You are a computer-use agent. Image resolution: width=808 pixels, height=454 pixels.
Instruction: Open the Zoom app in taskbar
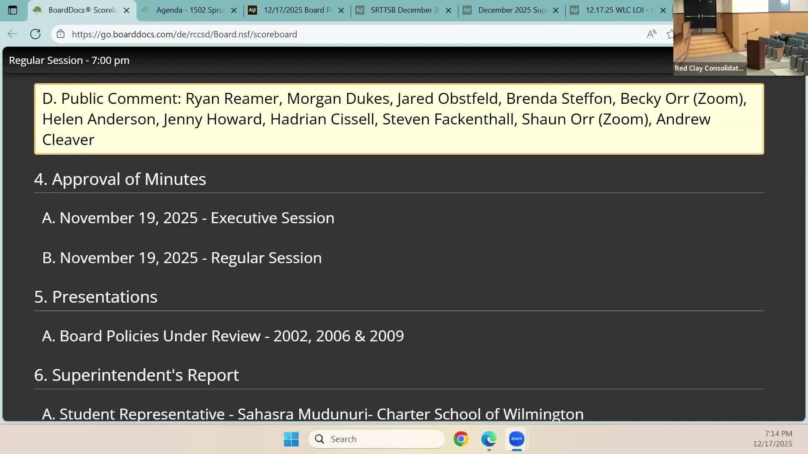pos(516,439)
